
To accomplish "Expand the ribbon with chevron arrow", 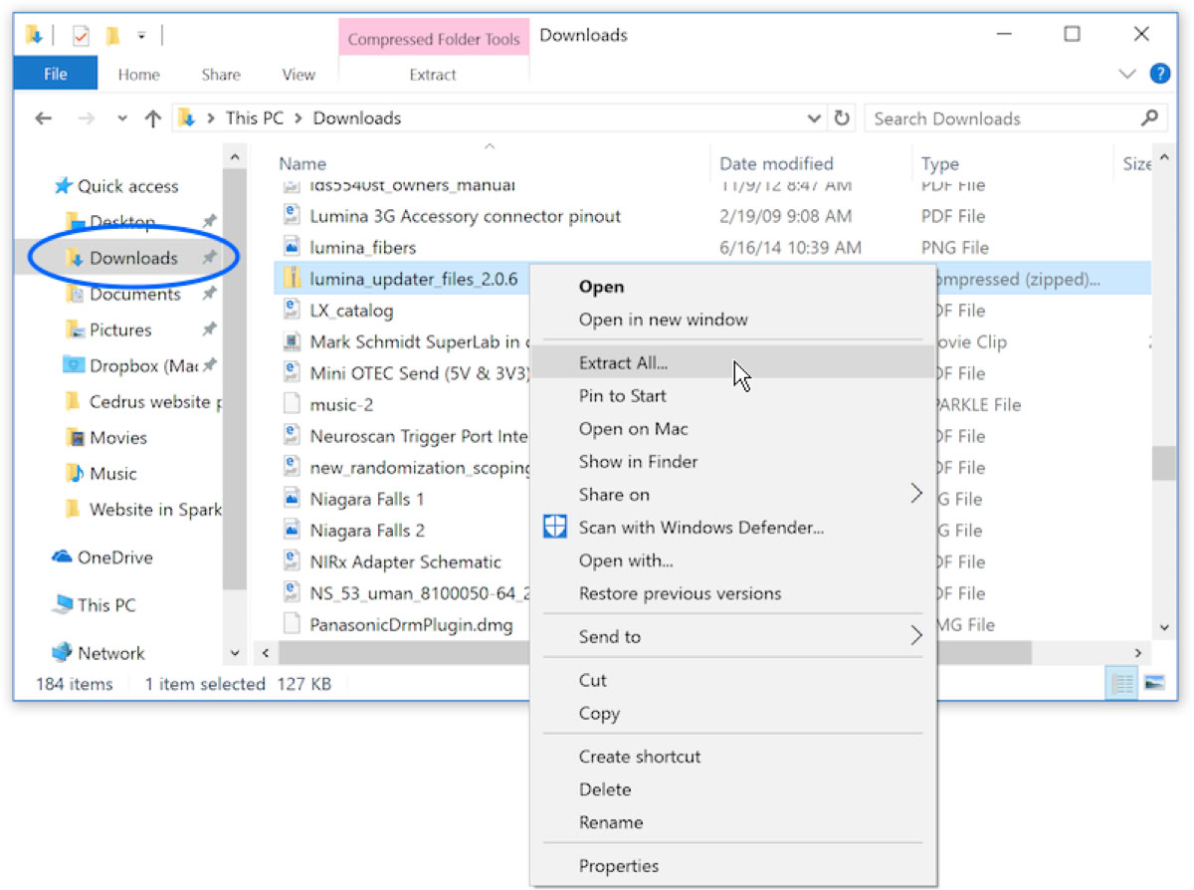I will 1127,75.
